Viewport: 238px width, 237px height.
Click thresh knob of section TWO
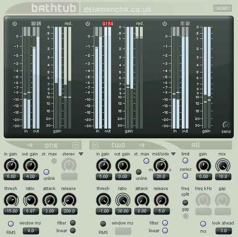[x=103, y=200]
